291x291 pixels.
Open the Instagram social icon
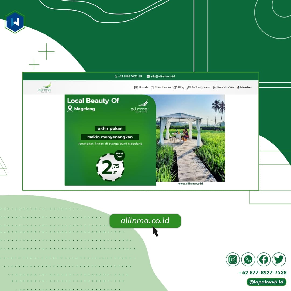[233, 259]
